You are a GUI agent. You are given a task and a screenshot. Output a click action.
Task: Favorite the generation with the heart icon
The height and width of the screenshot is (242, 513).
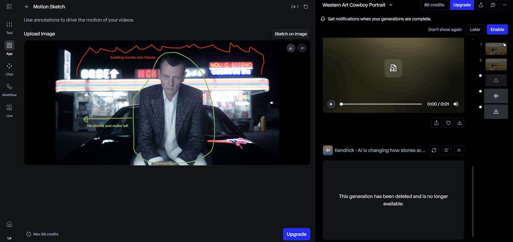coord(448,123)
